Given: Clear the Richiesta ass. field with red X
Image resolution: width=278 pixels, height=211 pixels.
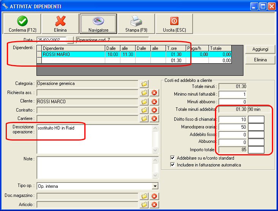Looking at the screenshot, I should click(x=154, y=93).
